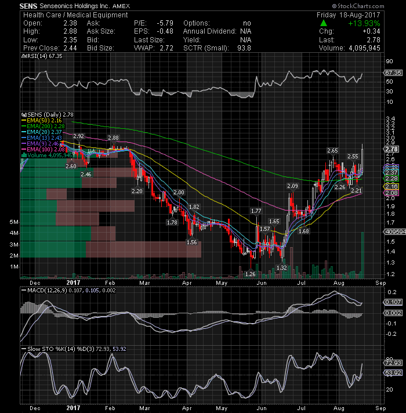The width and height of the screenshot is (406, 413).
Task: Click the green up-arrow change indicator
Action: [324, 23]
